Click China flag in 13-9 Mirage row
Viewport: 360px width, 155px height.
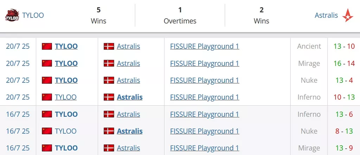47,148
